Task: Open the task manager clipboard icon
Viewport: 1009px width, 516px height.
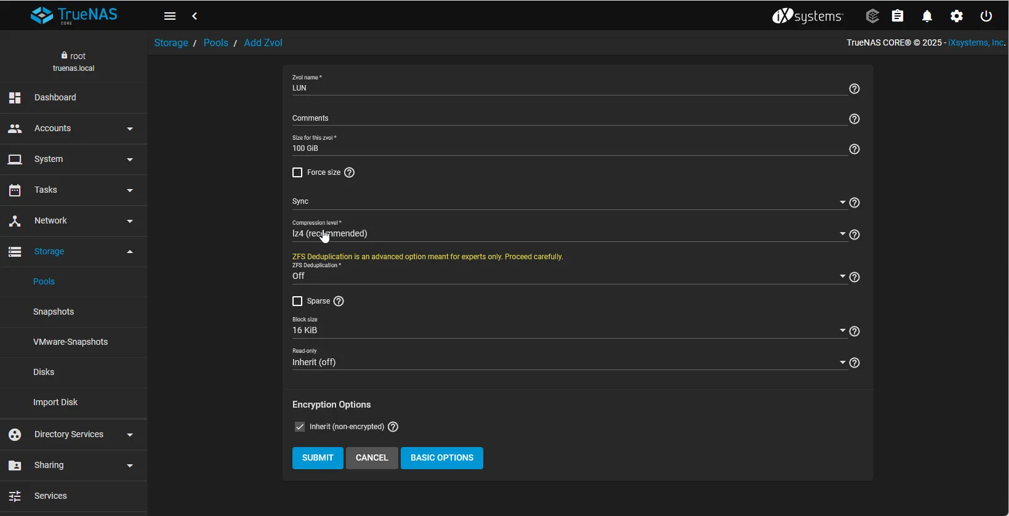Action: 898,16
